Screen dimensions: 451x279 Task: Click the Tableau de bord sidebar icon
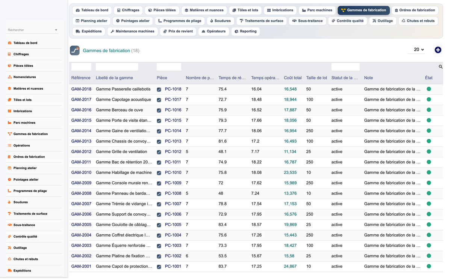click(x=9, y=43)
